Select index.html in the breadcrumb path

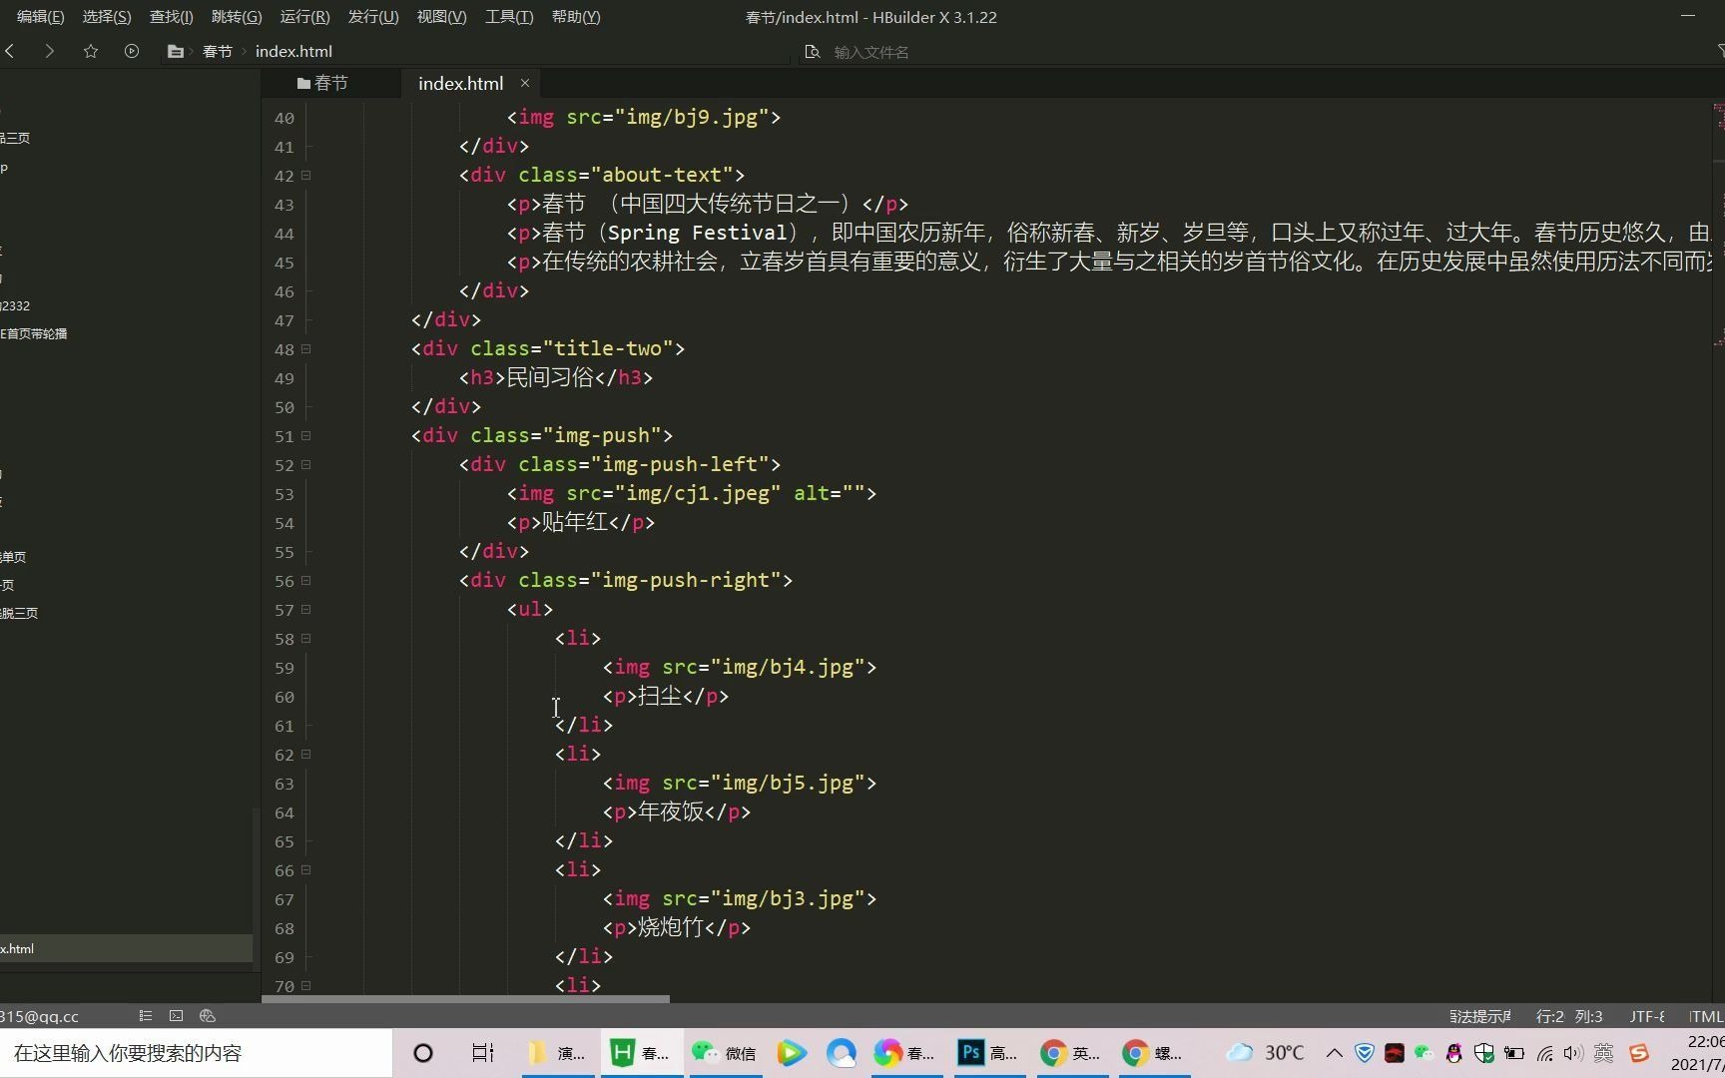293,51
